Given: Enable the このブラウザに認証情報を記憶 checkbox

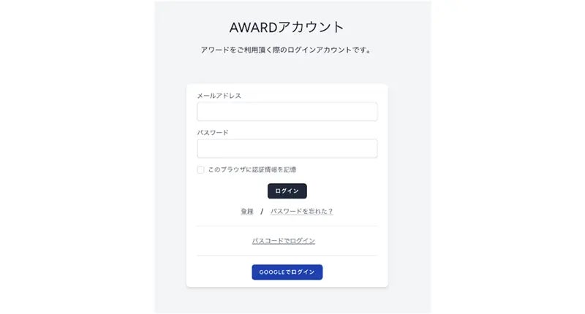Looking at the screenshot, I should [x=201, y=169].
